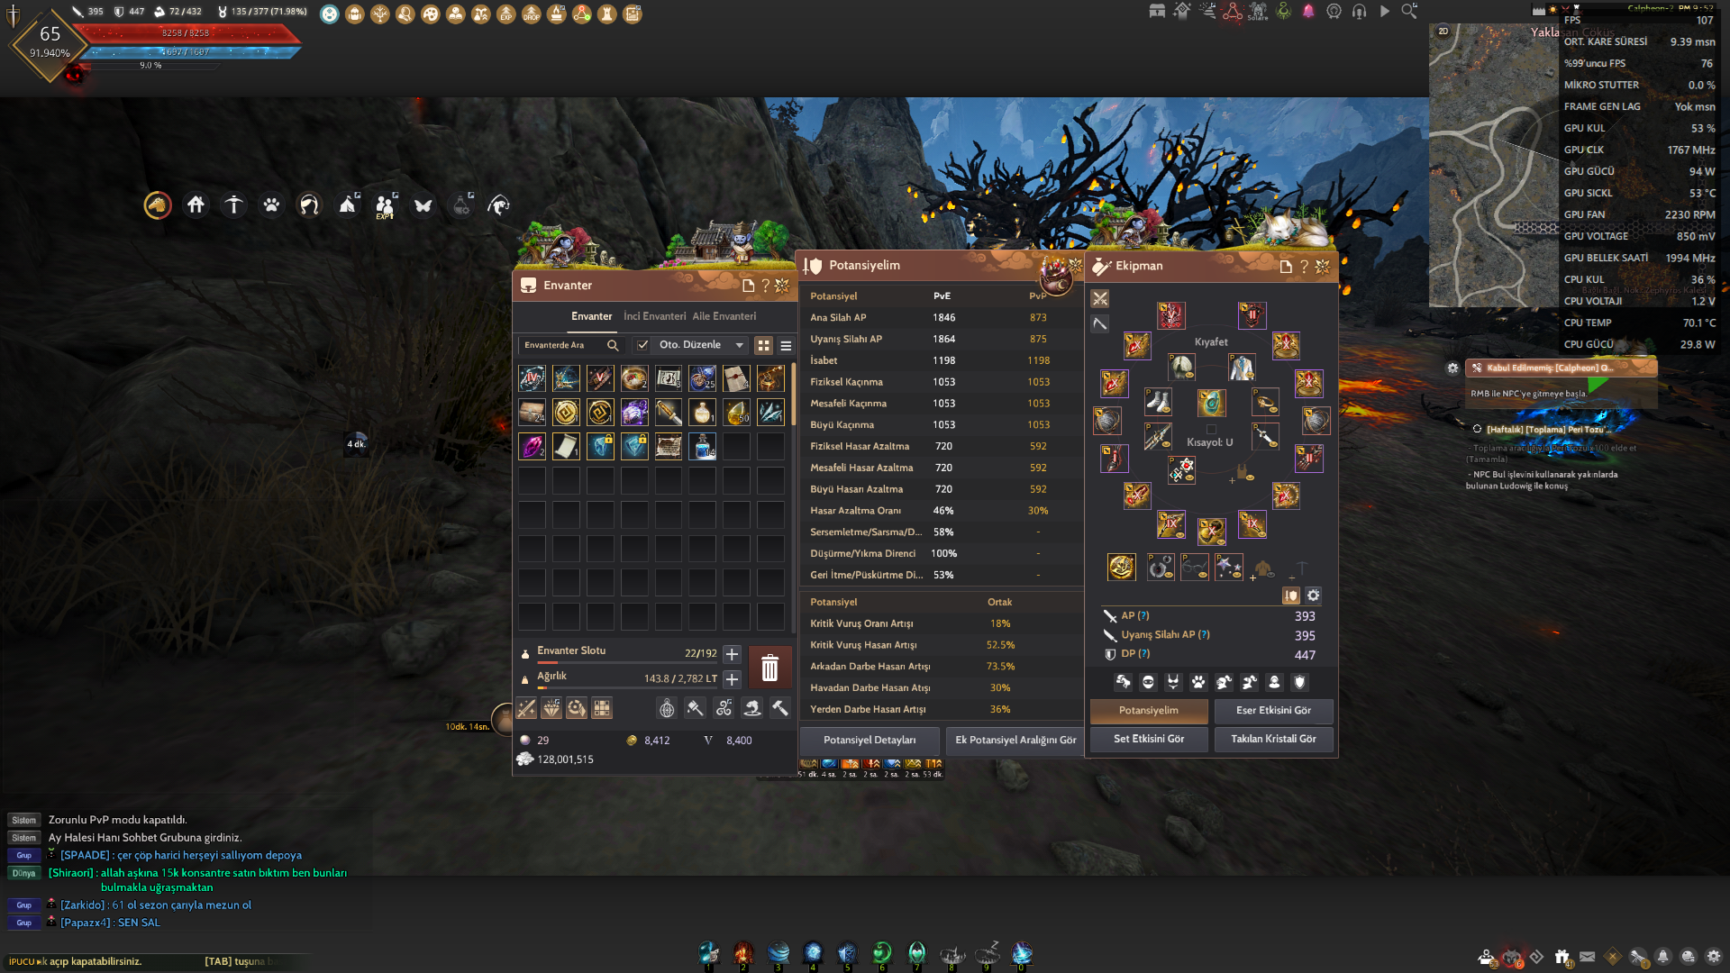Open help question mark in Envanter header
This screenshot has width=1730, height=973.
point(765,286)
